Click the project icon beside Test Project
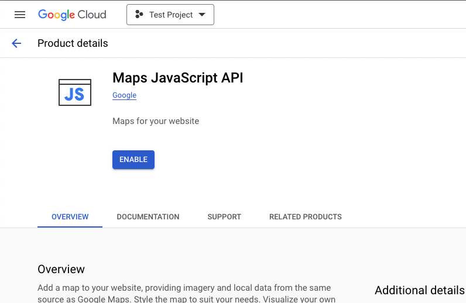Viewport: 466px width, 303px height. (139, 14)
